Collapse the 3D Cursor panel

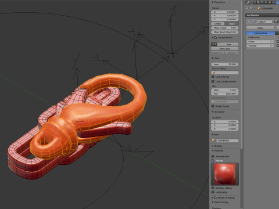(x=212, y=111)
